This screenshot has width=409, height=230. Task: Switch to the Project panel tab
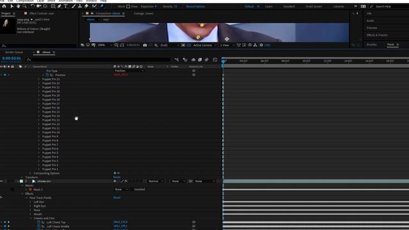tap(6, 13)
